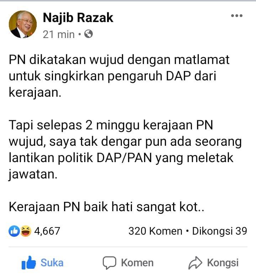Click the laughing haha reaction icon
Image resolution: width=256 pixels, height=278 pixels.
point(26,231)
